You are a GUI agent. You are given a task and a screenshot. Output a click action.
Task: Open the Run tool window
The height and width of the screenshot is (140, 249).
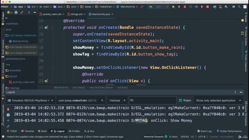click(89, 131)
